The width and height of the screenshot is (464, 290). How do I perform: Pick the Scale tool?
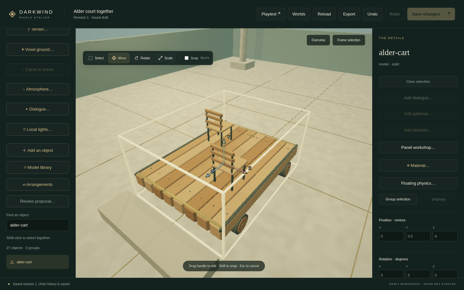pyautogui.click(x=166, y=58)
